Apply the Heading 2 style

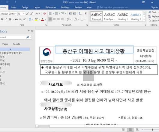(x=136, y=16)
